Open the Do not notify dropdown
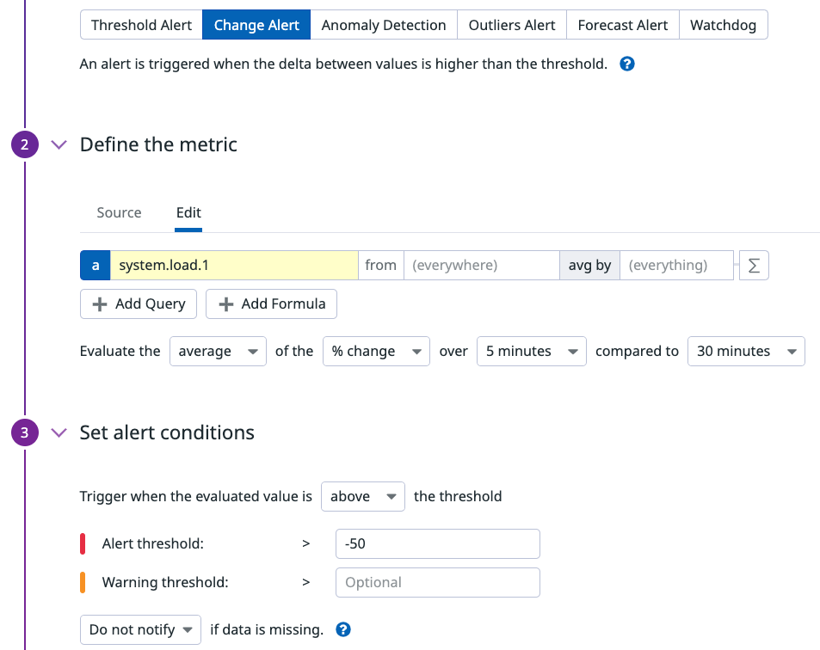 click(140, 630)
